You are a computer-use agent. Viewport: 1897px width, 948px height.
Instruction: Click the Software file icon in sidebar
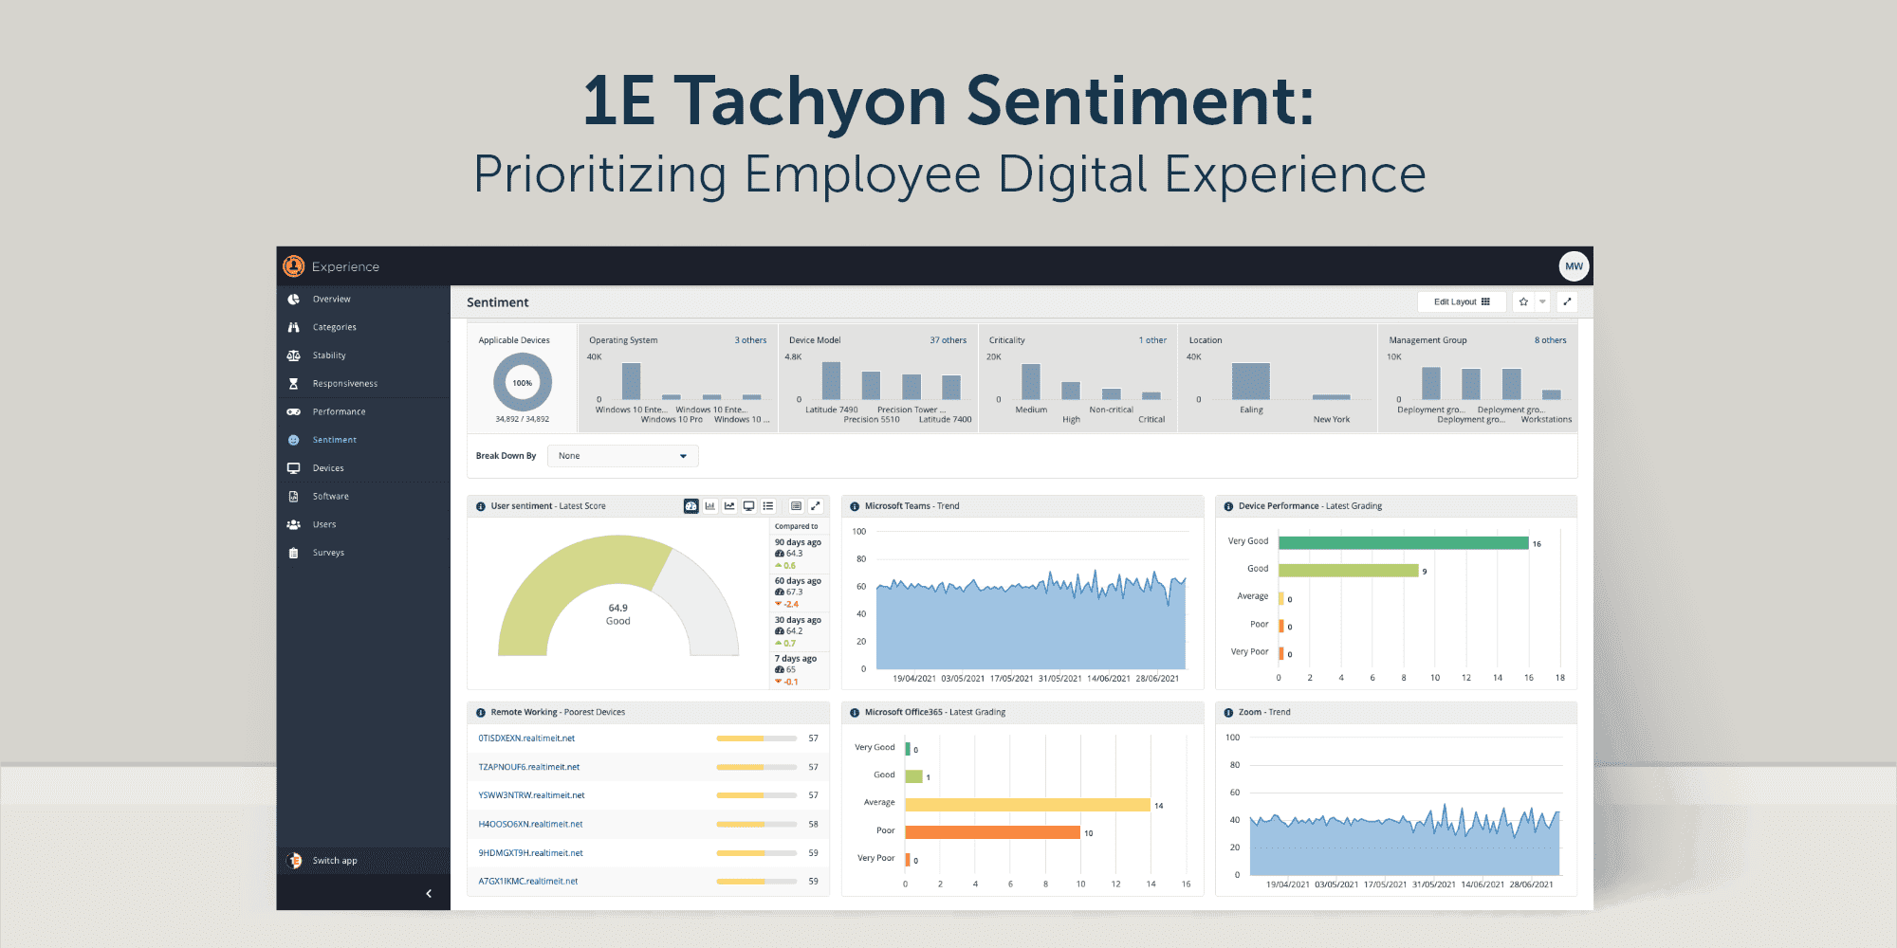[293, 496]
